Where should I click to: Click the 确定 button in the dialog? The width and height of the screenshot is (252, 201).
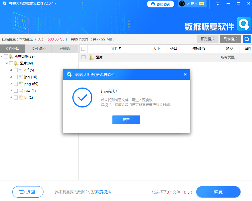coord(126,120)
